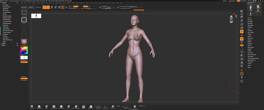Open the Preferences menu
The image size is (264, 110).
[x=82, y=3]
